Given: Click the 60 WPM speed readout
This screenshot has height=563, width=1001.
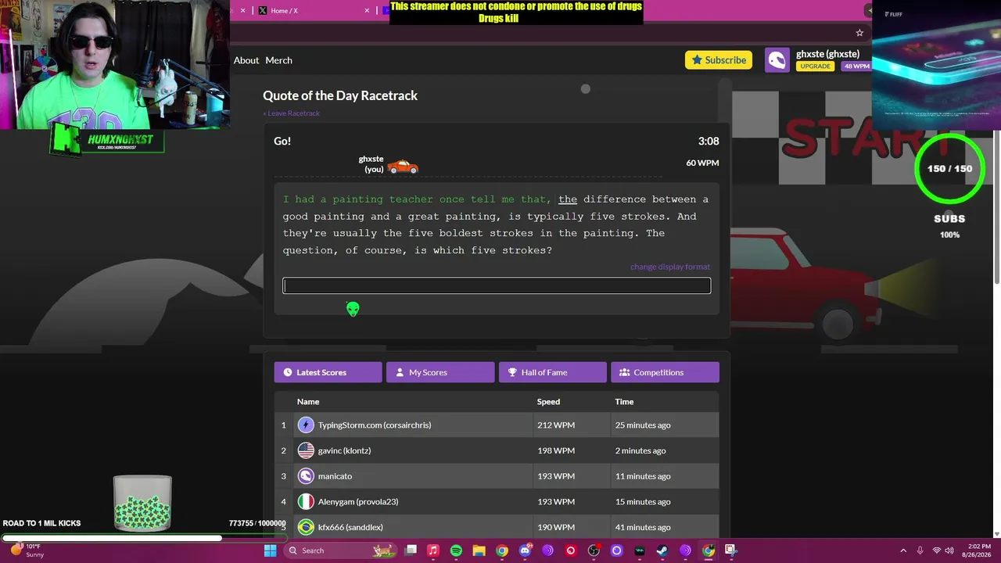Looking at the screenshot, I should point(702,163).
